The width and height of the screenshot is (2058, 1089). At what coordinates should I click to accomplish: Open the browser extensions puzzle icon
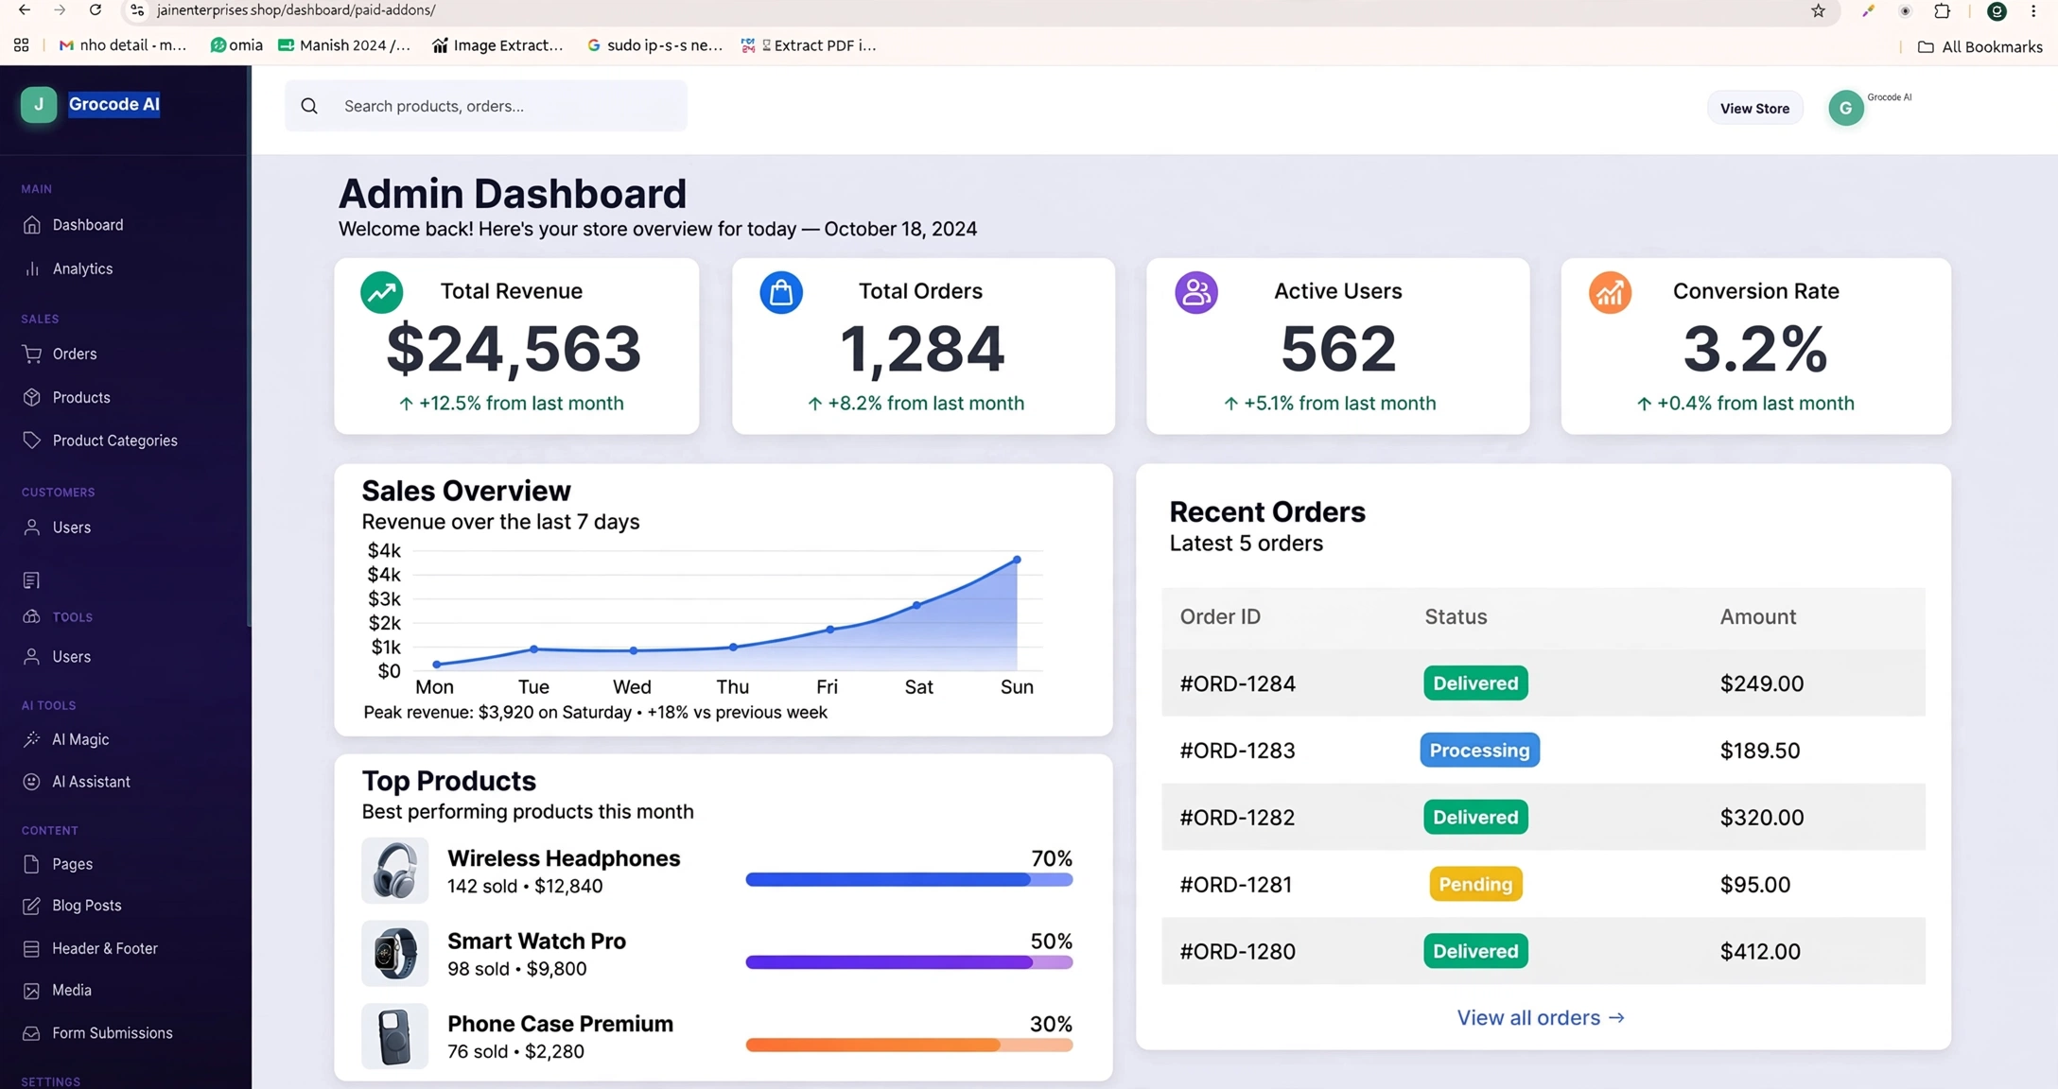1942,10
